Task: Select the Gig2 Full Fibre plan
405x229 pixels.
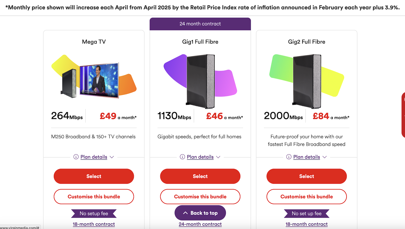Action: [306, 176]
